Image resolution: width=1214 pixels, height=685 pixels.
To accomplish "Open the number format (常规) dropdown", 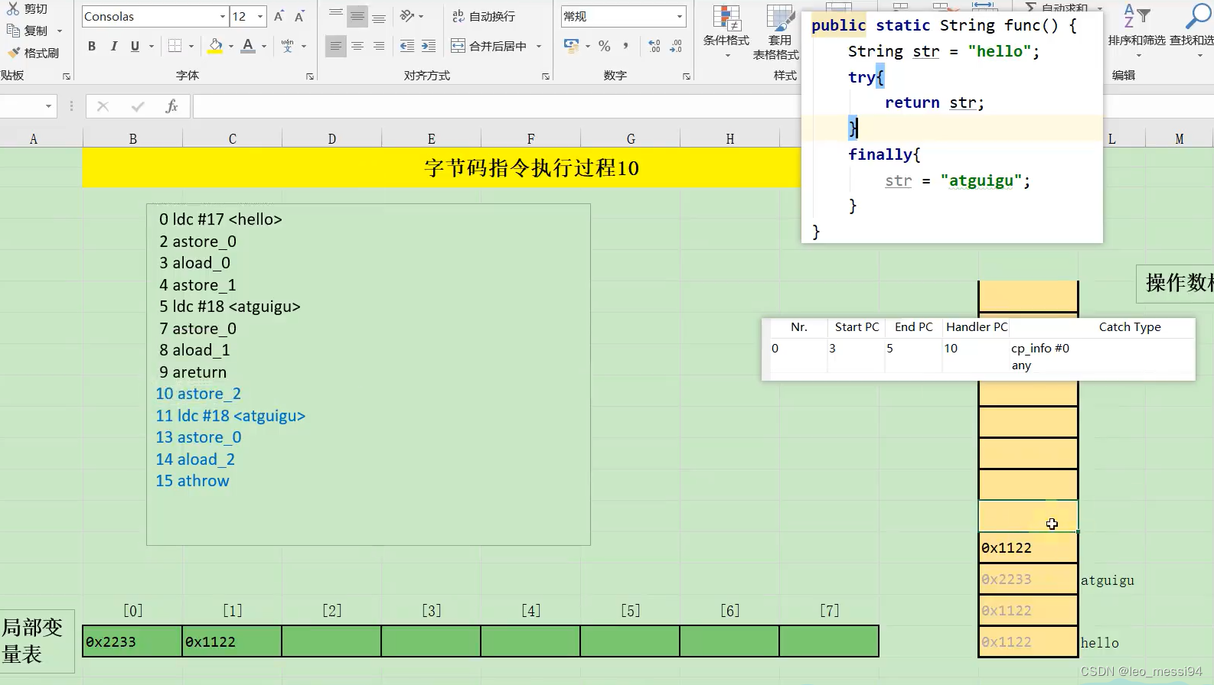I will [680, 16].
